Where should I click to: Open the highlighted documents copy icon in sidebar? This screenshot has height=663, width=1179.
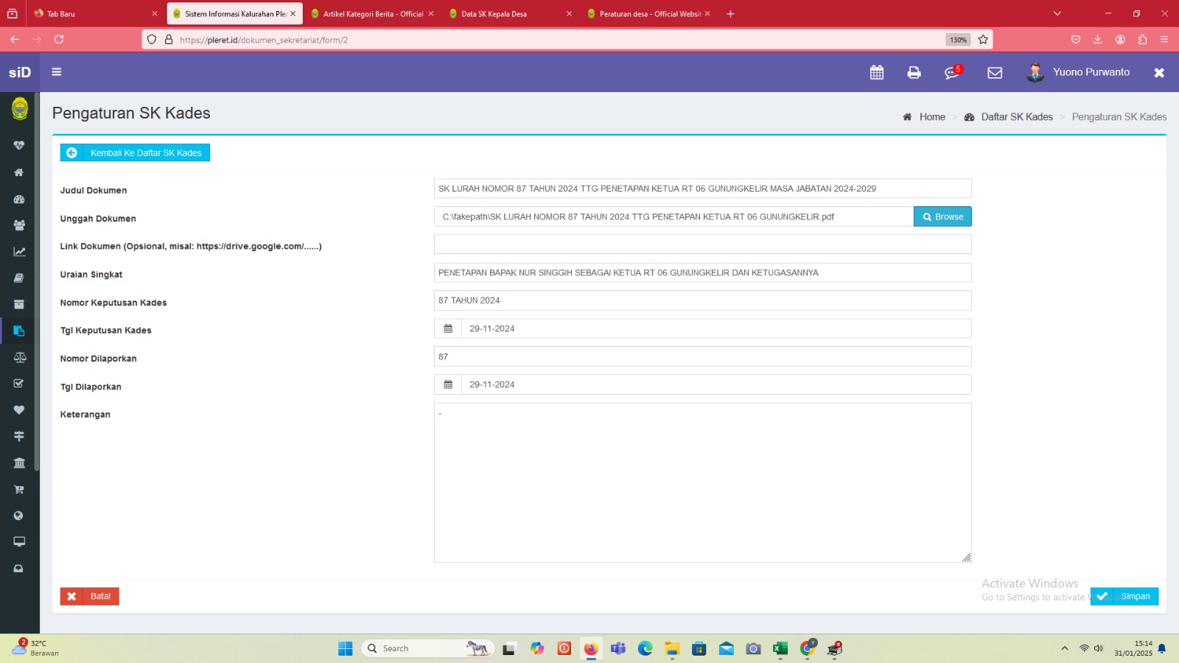click(x=19, y=331)
